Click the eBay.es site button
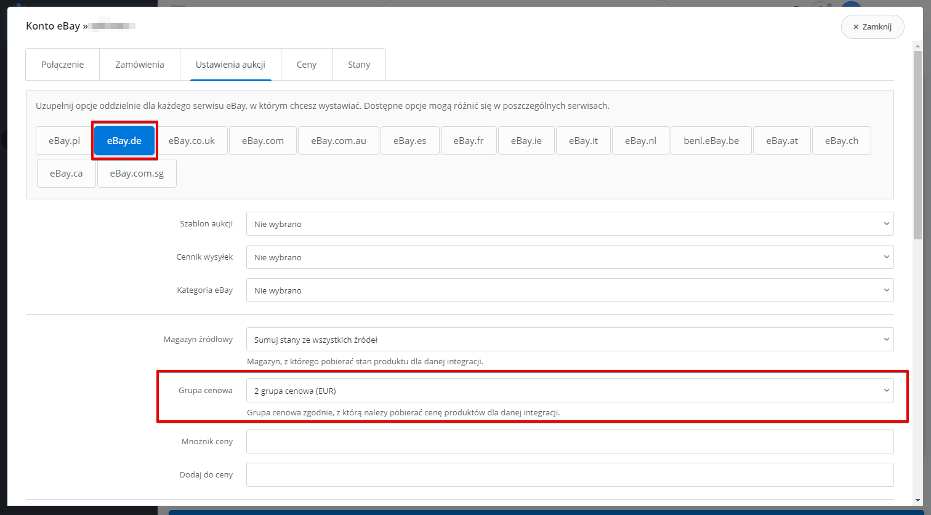 point(410,141)
